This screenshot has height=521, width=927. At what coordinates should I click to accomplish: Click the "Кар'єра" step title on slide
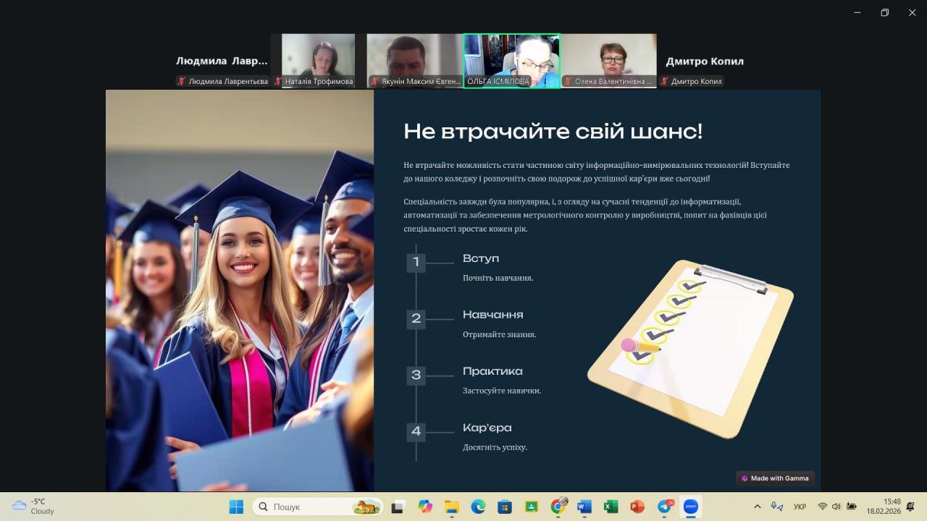coord(487,428)
